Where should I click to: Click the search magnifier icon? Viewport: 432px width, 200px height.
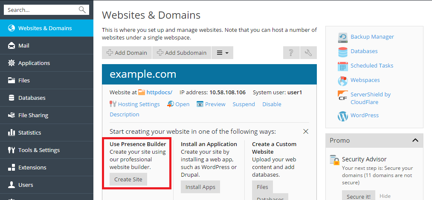(82, 10)
